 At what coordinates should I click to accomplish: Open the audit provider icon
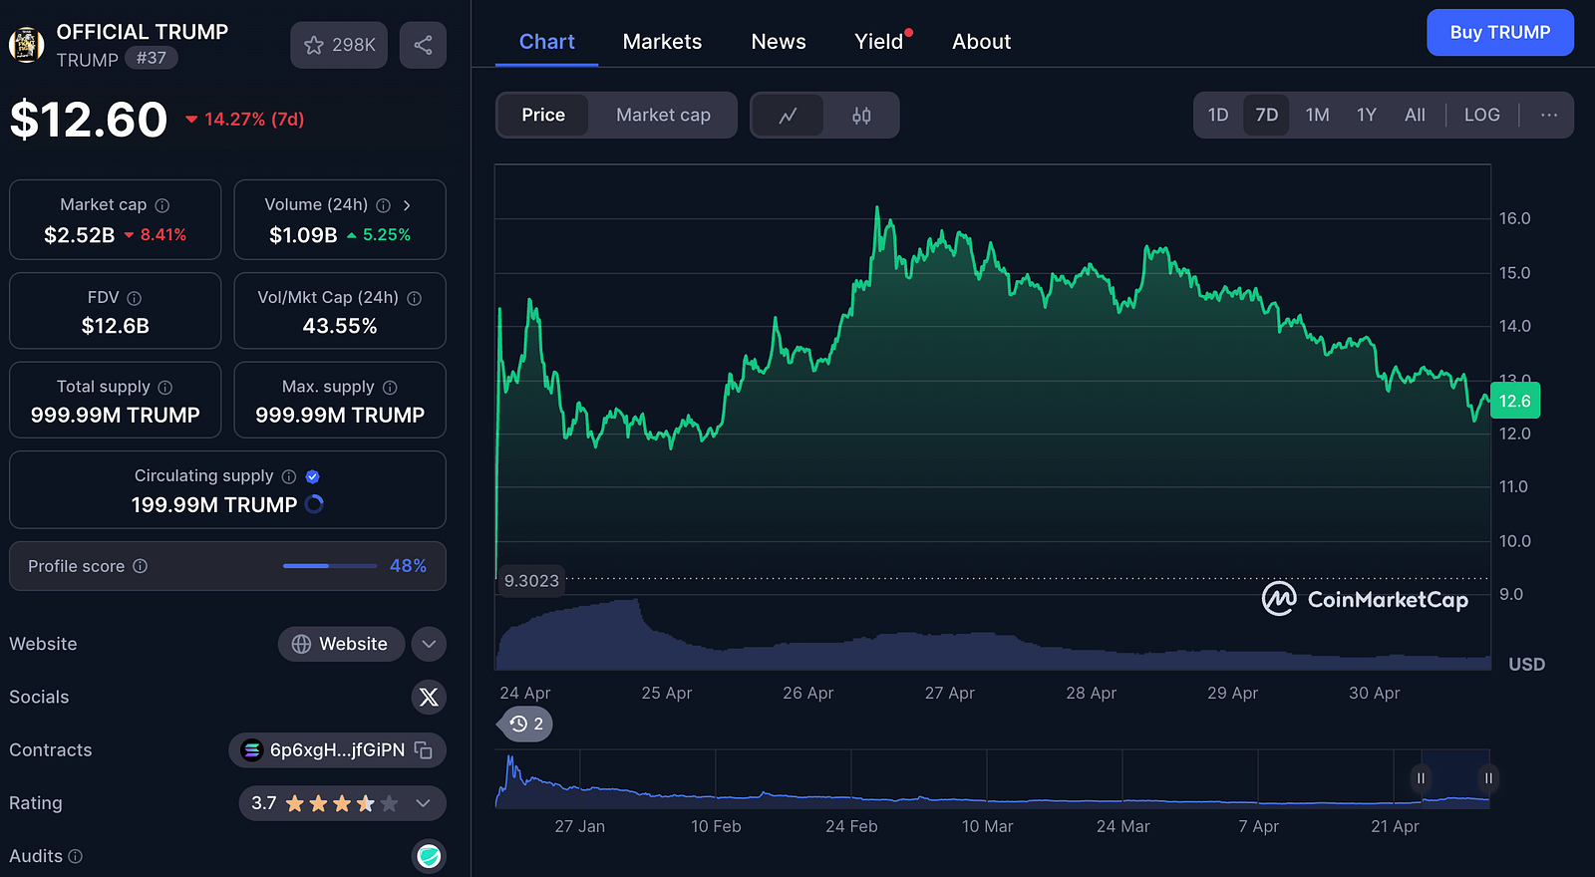(x=429, y=856)
